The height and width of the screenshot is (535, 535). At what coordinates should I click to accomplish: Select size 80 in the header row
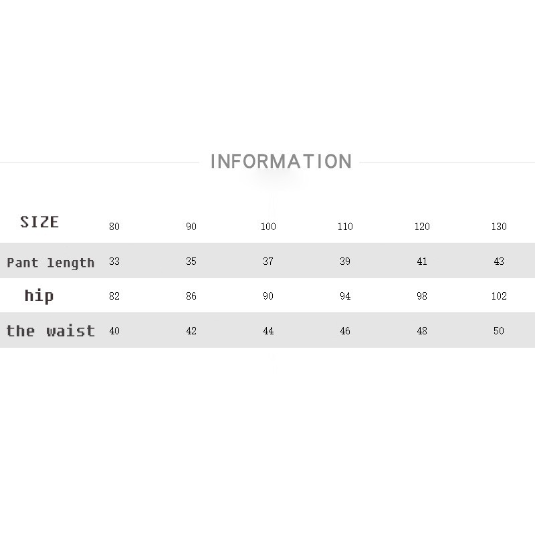click(x=114, y=227)
